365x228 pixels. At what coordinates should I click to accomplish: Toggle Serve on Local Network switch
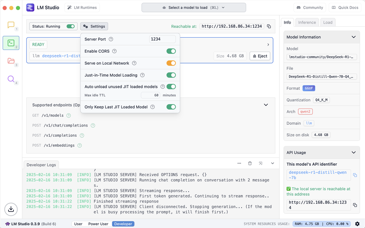(171, 63)
